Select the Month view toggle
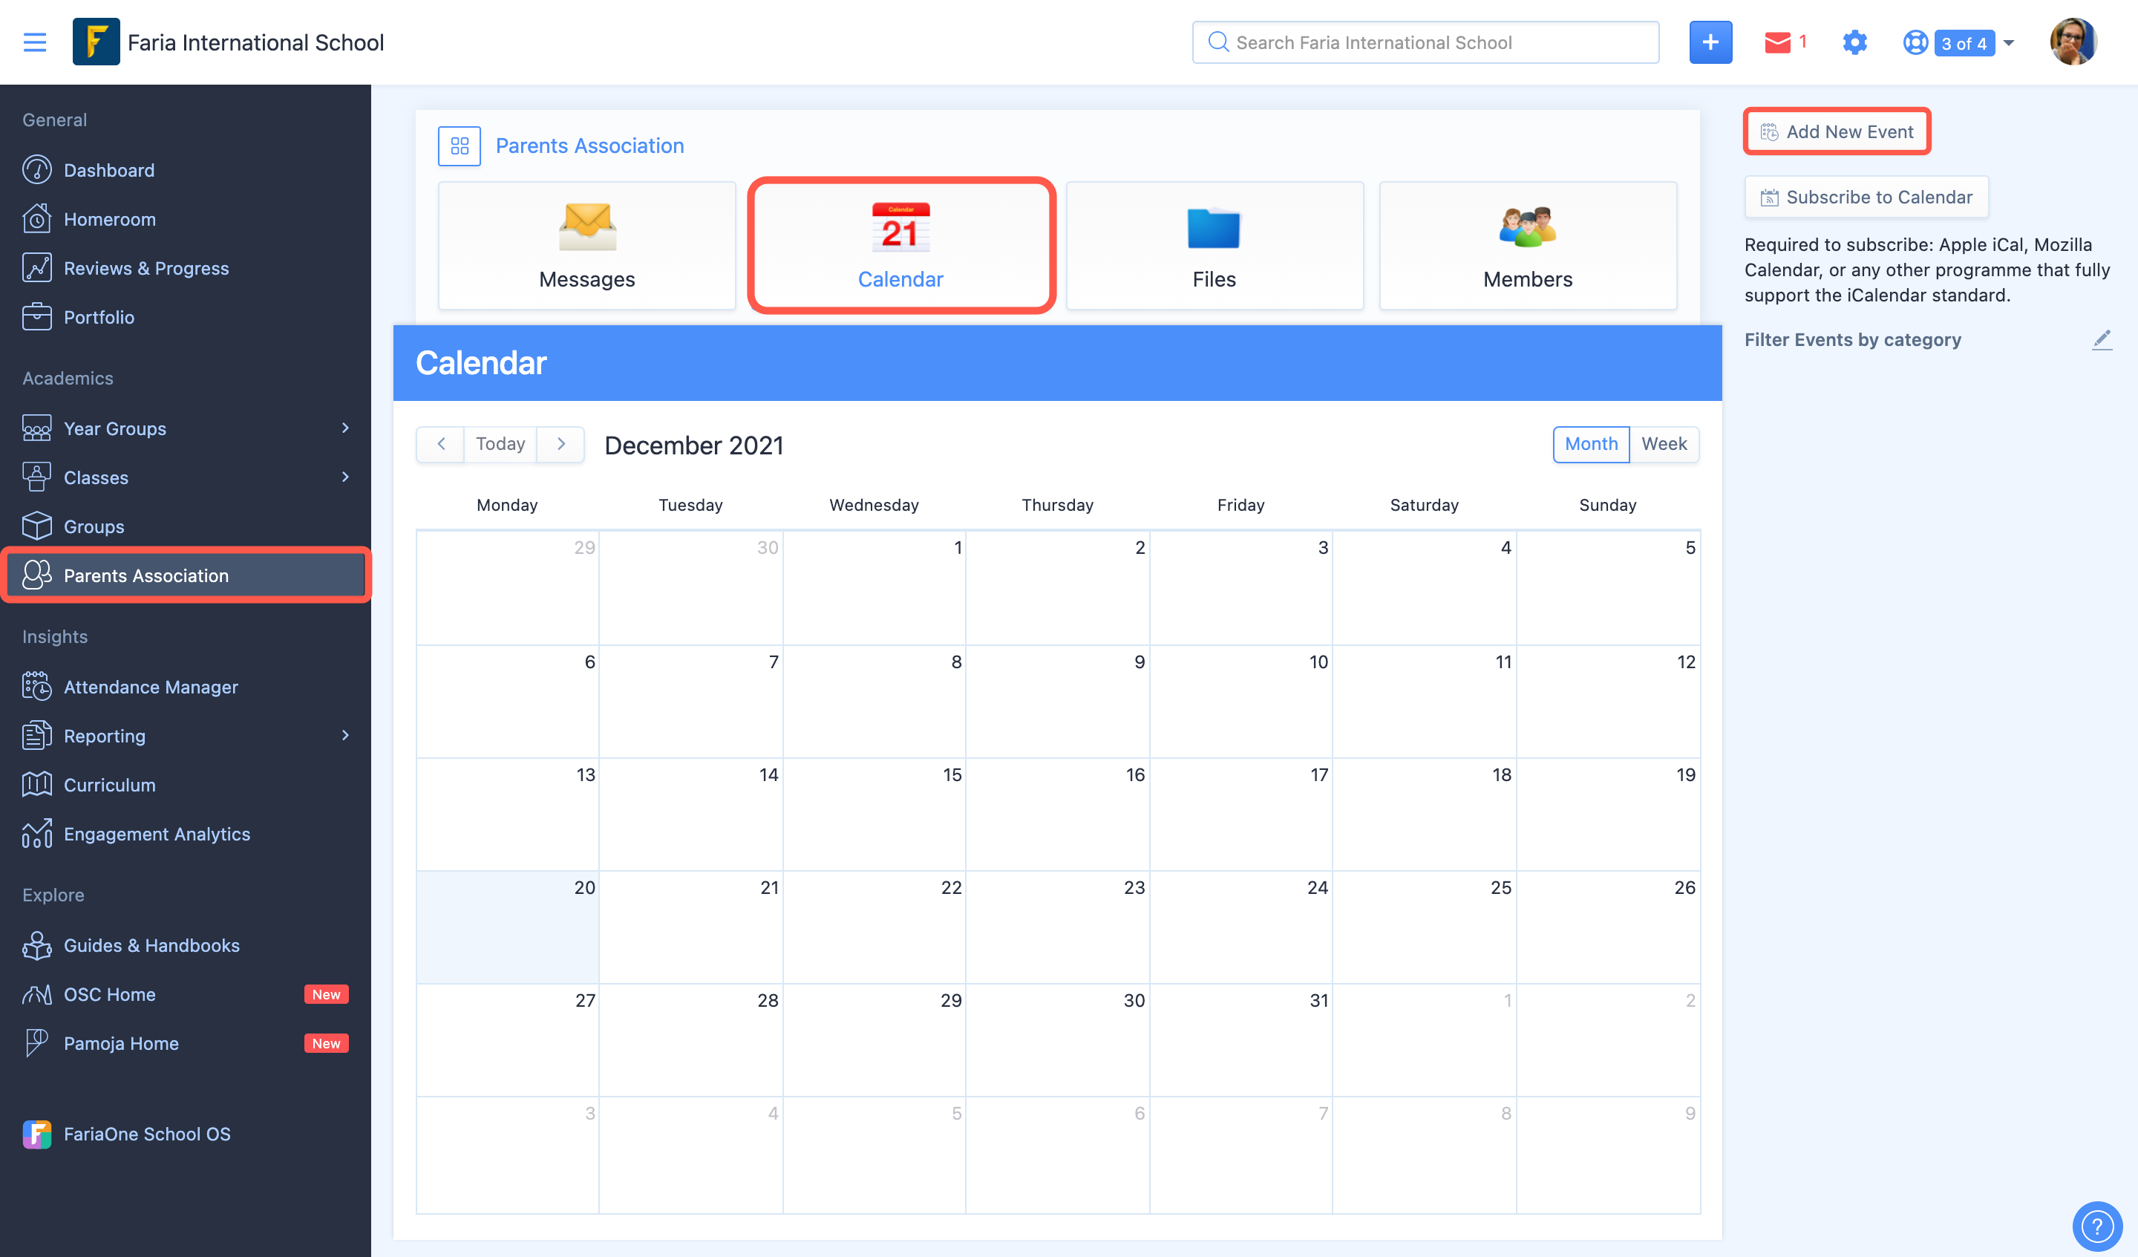The width and height of the screenshot is (2138, 1257). pos(1591,444)
